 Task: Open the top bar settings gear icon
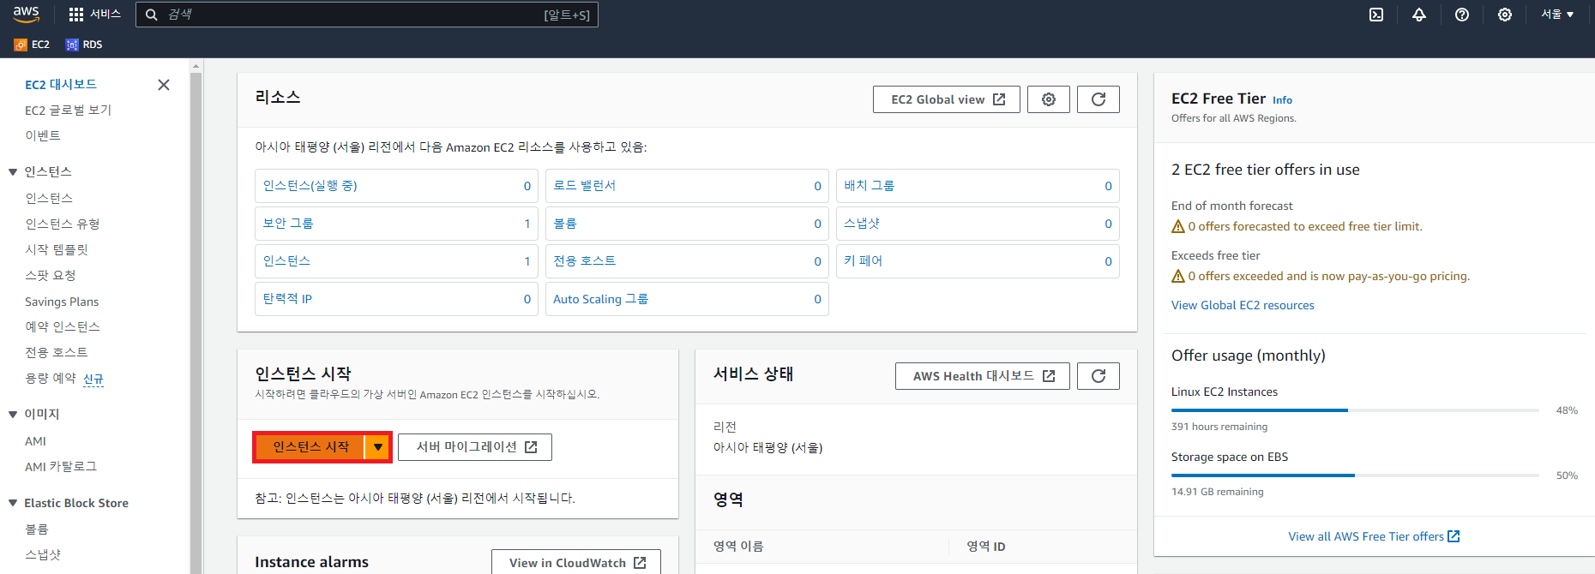(x=1505, y=15)
